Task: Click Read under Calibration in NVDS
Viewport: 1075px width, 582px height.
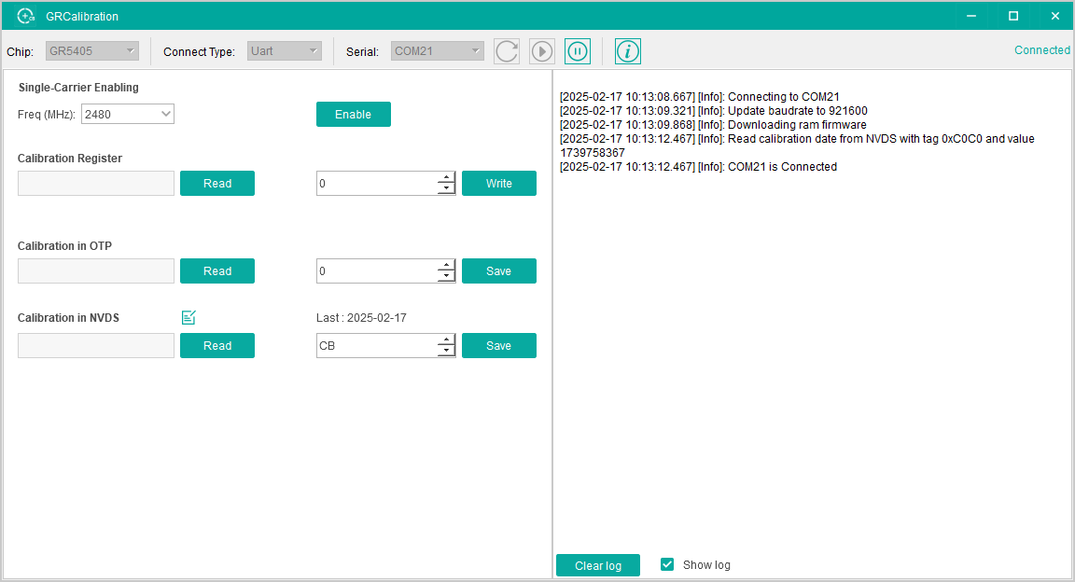Action: pyautogui.click(x=216, y=346)
